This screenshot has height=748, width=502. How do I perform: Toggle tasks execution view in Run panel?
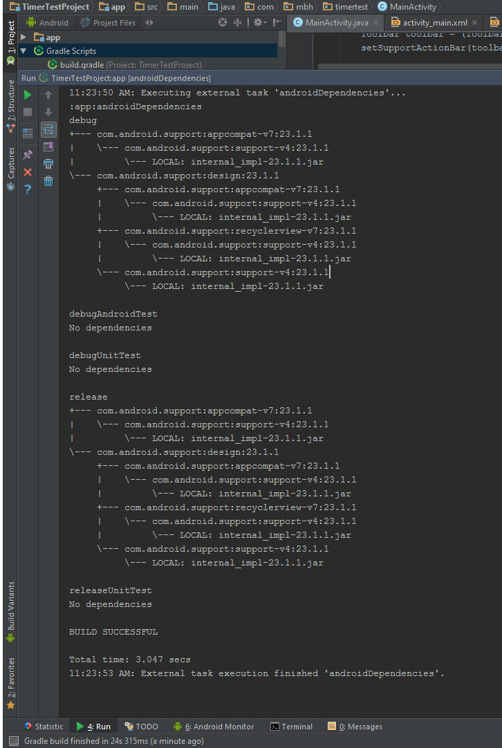pyautogui.click(x=28, y=133)
